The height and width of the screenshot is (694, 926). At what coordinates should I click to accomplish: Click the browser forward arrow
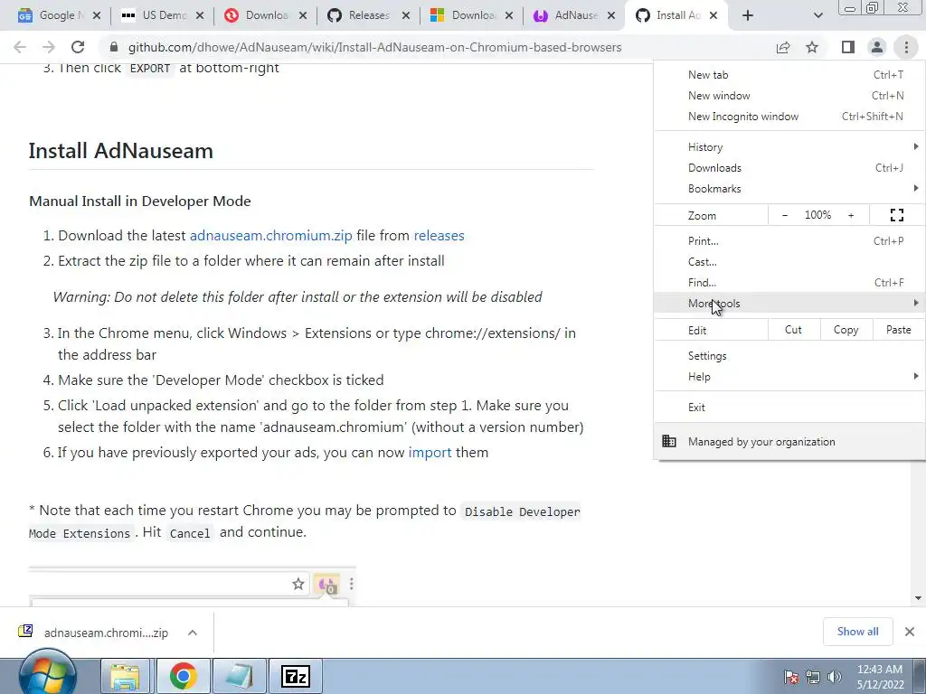click(x=49, y=47)
